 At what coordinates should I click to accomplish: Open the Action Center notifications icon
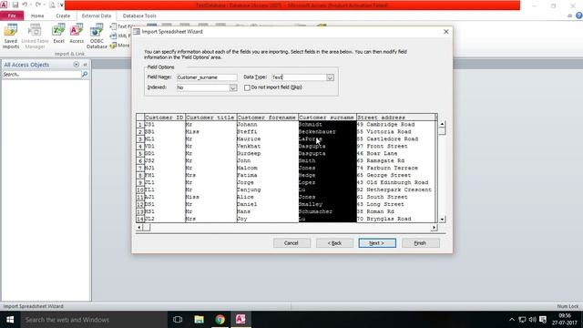(543, 320)
